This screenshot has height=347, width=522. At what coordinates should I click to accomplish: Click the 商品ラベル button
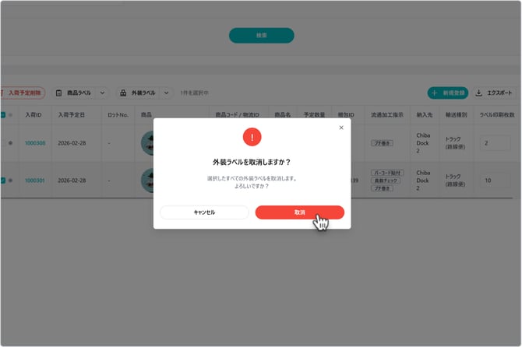click(75, 93)
